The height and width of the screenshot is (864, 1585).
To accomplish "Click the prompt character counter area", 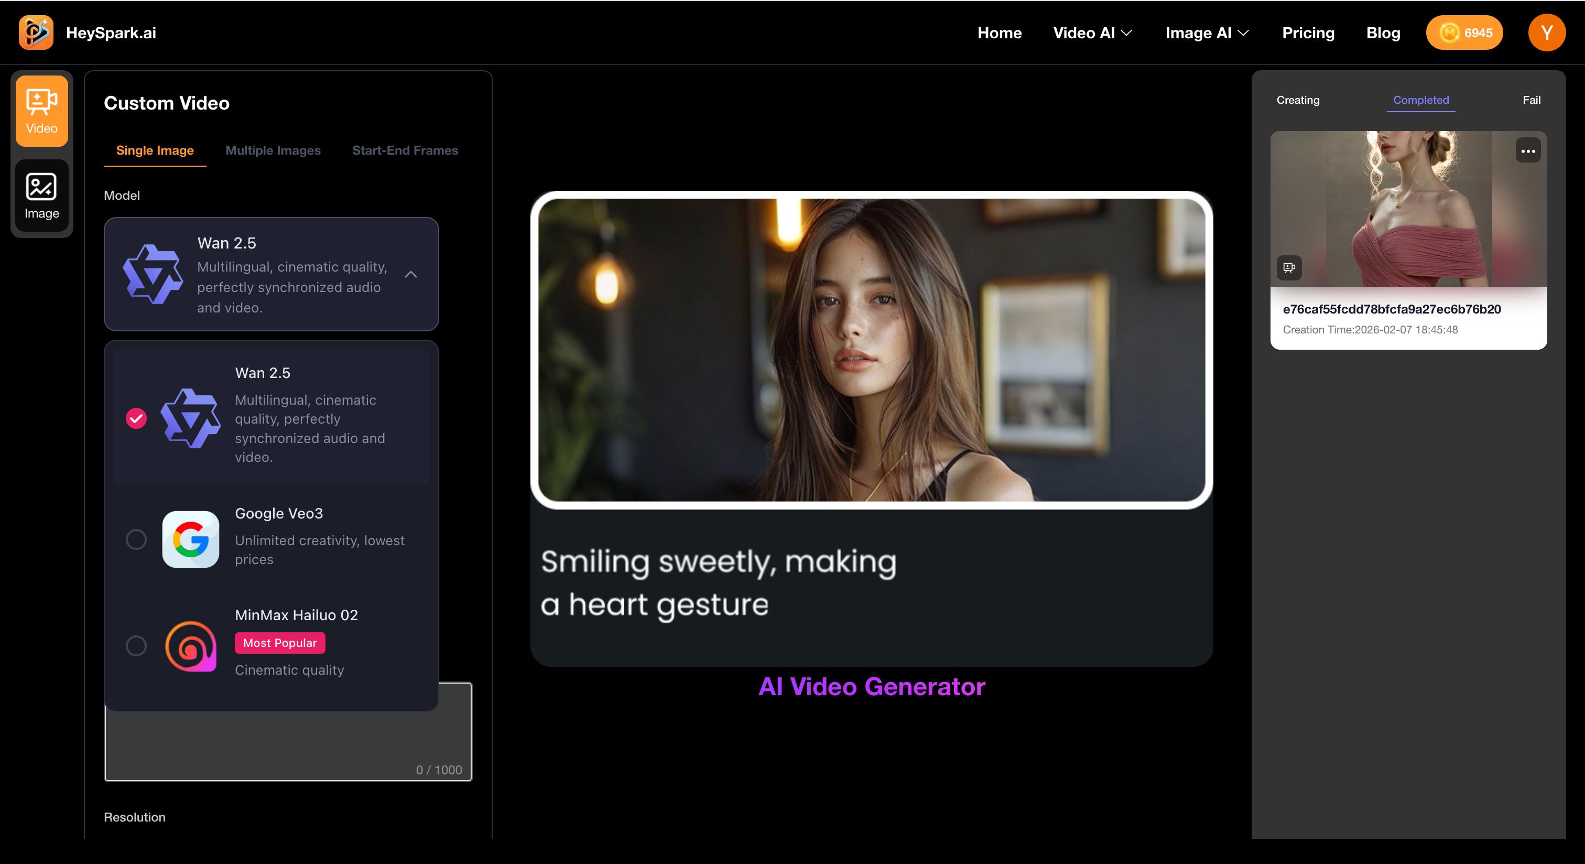I will 438,769.
